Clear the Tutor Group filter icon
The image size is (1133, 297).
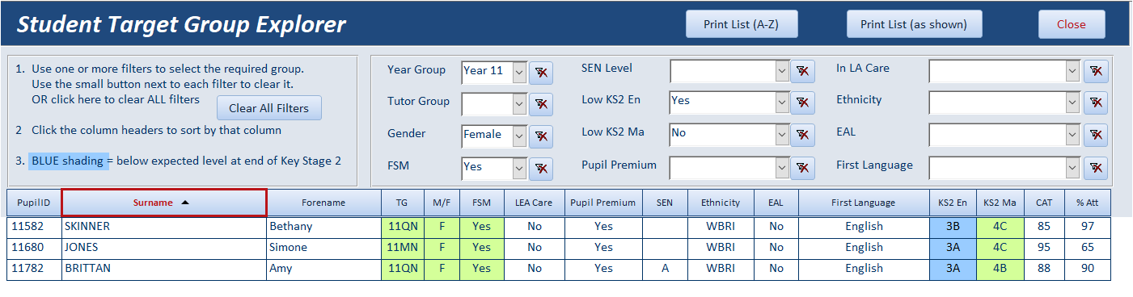pos(540,104)
